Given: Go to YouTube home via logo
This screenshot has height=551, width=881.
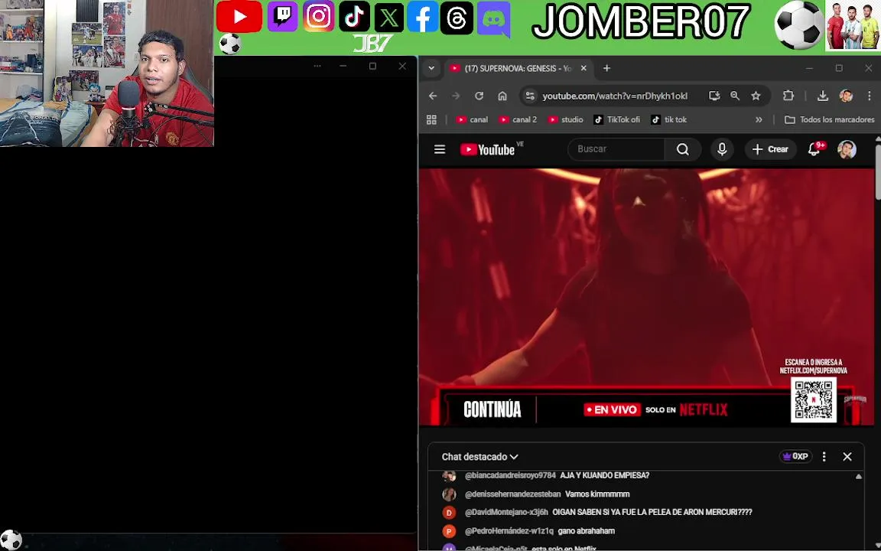Looking at the screenshot, I should tap(488, 149).
